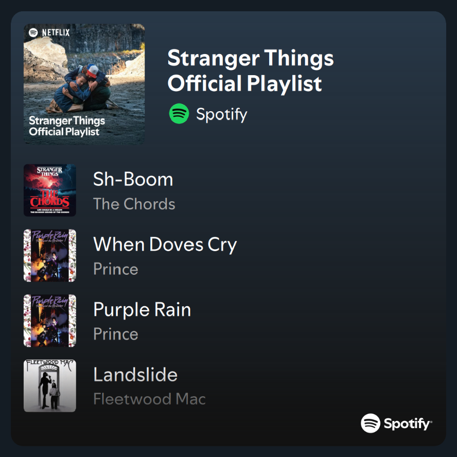Click the Purple Rain track album artwork
Screen dimensions: 457x457
coord(50,321)
